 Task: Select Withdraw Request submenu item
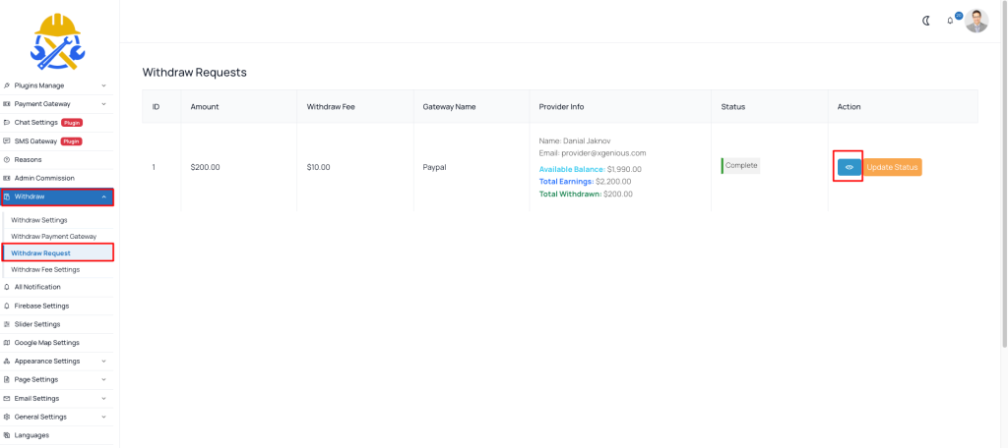pos(41,252)
